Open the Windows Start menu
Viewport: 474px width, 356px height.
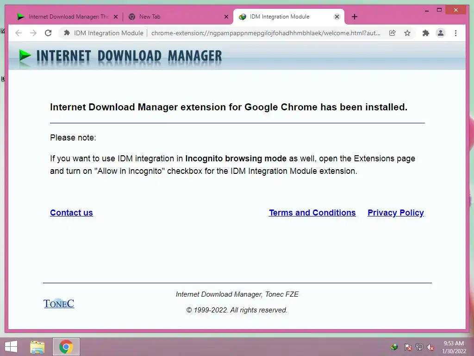point(11,347)
